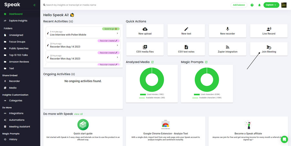The width and height of the screenshot is (291, 146).
Task: Open the New text pencil action
Action: (x=186, y=29)
